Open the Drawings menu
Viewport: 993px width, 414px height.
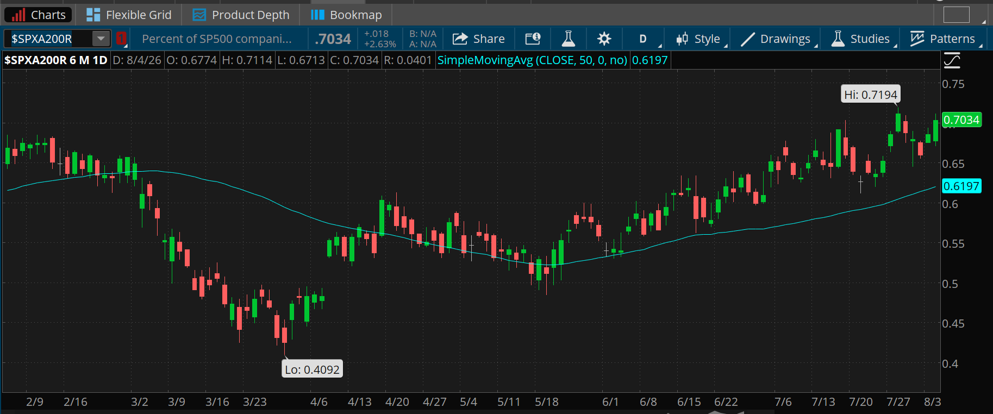click(x=776, y=39)
